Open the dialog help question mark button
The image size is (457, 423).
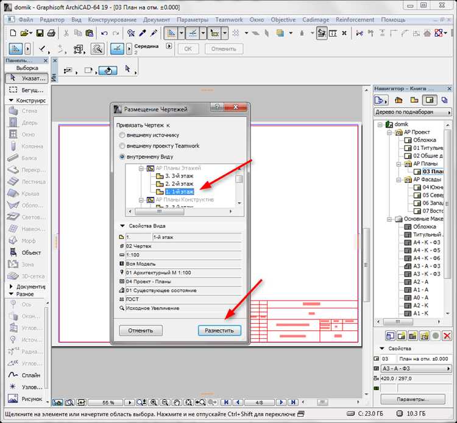217,107
